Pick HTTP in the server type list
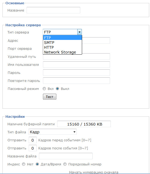The width and height of the screenshot is (150, 174). [x=63, y=47]
